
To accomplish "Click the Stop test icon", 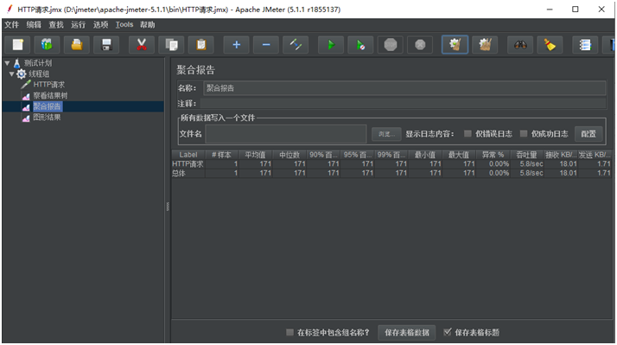I will tap(391, 45).
